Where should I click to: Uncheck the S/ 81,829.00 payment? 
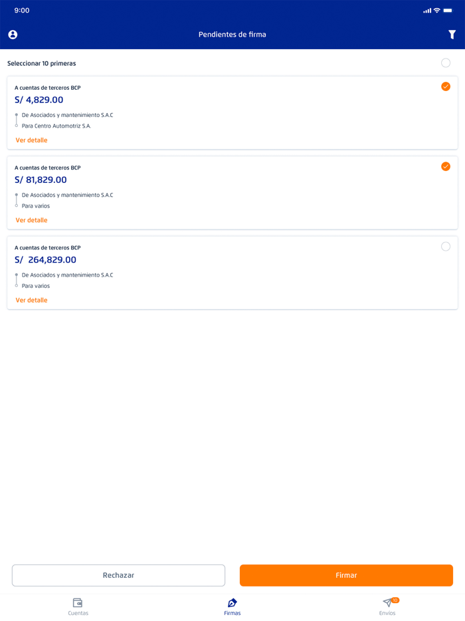(446, 166)
